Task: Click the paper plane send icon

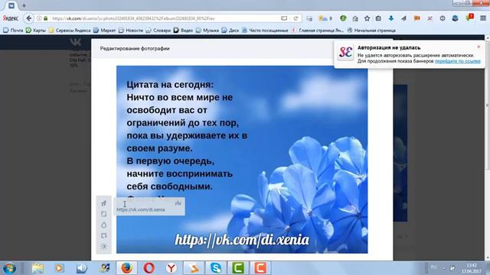Action: (403, 18)
